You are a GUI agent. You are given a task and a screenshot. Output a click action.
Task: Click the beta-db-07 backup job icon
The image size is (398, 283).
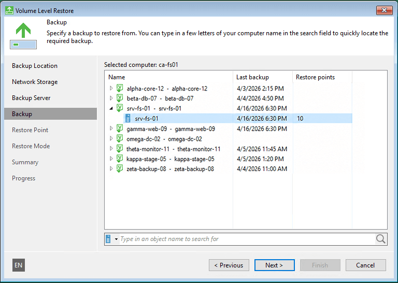point(120,98)
